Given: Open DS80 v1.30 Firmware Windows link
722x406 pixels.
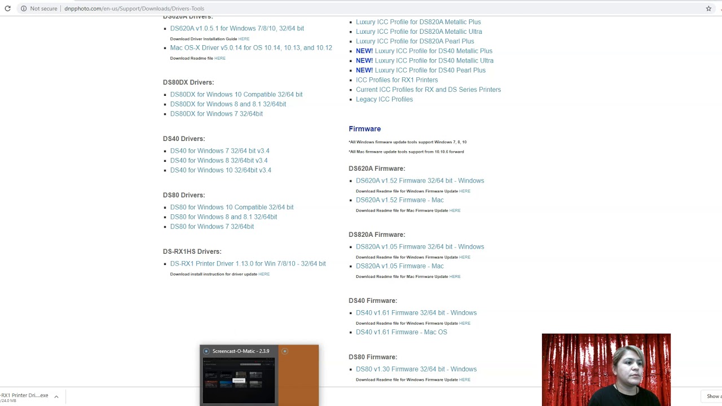Looking at the screenshot, I should point(416,369).
